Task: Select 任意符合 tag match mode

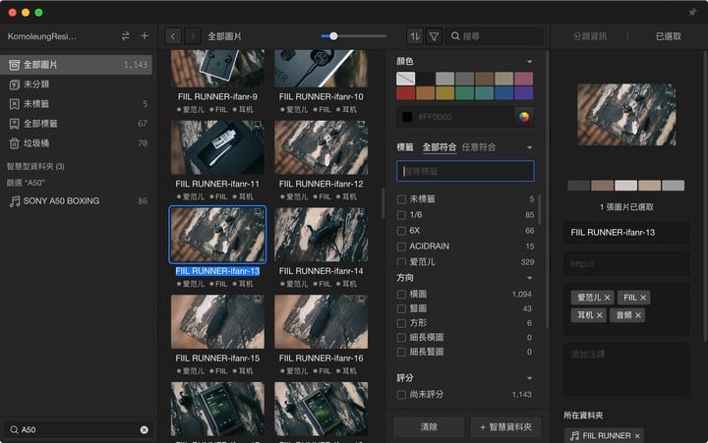Action: pos(479,147)
